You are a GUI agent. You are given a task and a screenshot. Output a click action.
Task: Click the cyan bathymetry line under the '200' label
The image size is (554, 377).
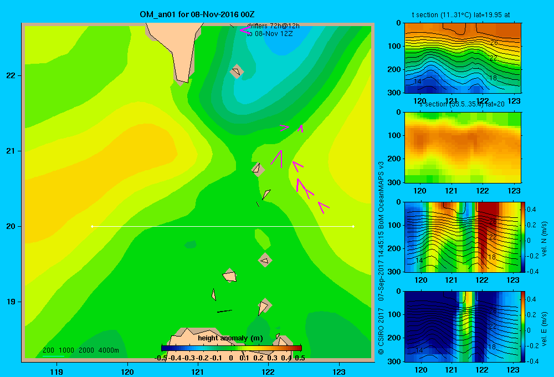pyautogui.click(x=53, y=356)
